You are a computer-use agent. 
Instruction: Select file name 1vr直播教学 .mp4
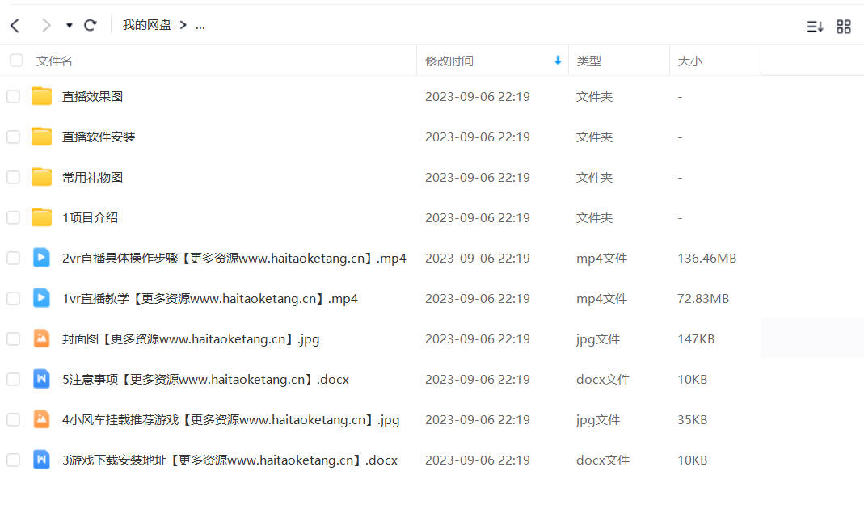(210, 299)
